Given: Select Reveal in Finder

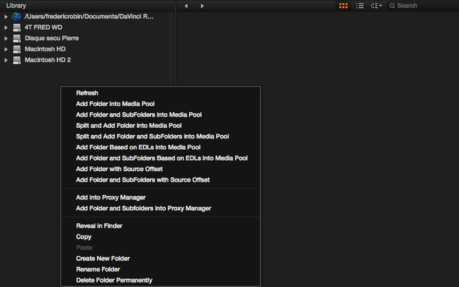Looking at the screenshot, I should pos(99,226).
